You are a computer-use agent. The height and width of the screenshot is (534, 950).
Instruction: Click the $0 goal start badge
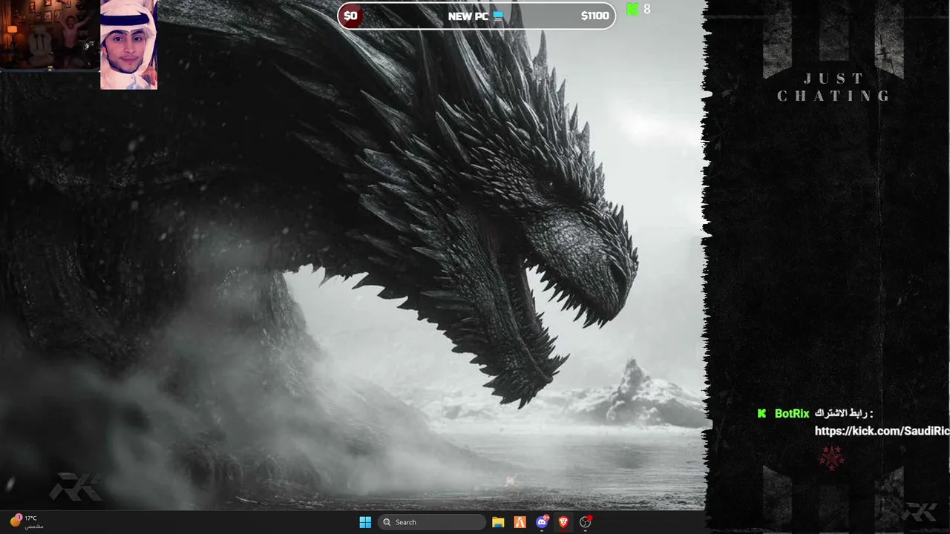coord(351,16)
